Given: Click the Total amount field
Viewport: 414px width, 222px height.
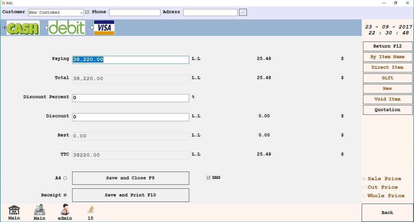Looking at the screenshot, I should pos(130,79).
